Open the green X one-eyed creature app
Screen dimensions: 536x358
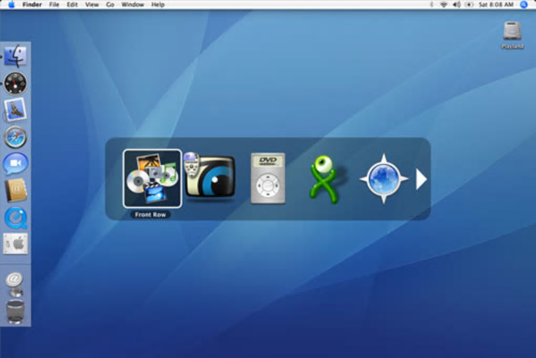coord(325,179)
